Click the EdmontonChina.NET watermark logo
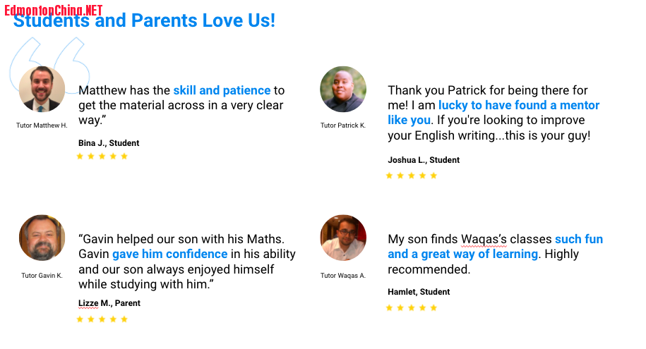Image resolution: width=646 pixels, height=349 pixels. [x=54, y=11]
